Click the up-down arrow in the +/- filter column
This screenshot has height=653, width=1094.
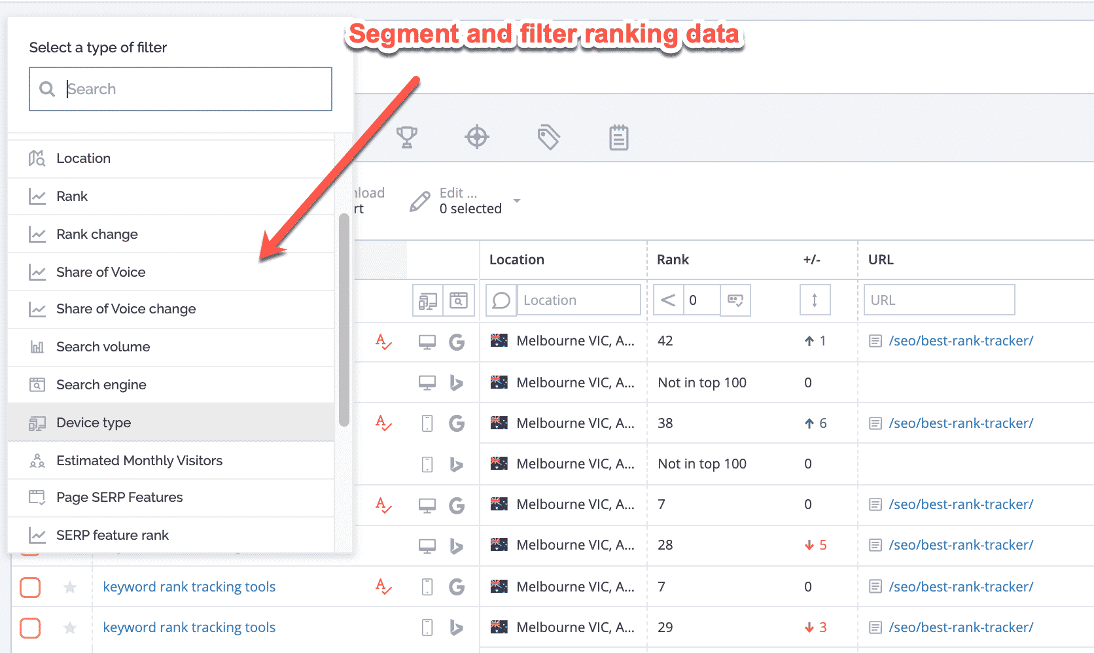(815, 300)
